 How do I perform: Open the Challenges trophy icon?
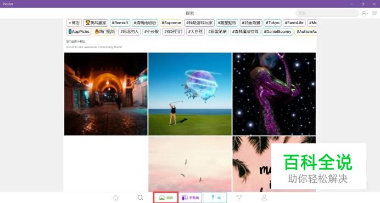tap(239, 198)
